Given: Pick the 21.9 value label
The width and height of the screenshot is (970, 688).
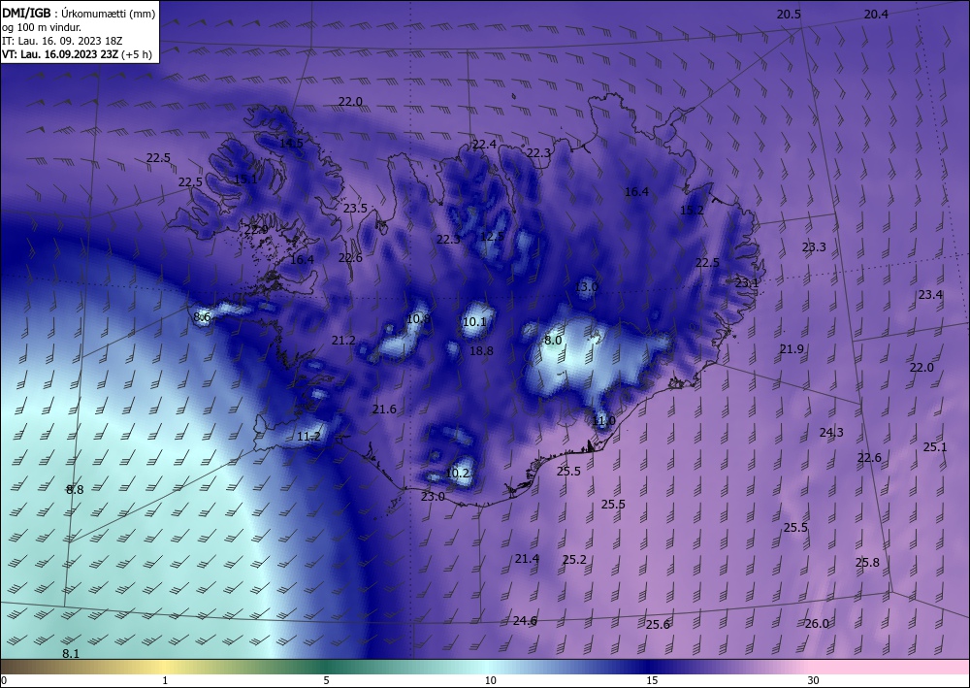Looking at the screenshot, I should [792, 349].
